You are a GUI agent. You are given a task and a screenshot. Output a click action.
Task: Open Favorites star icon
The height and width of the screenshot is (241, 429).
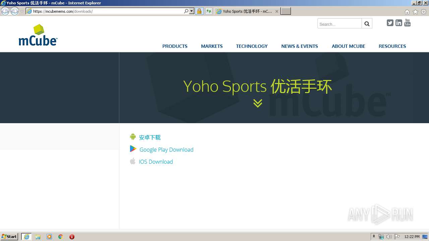(415, 12)
